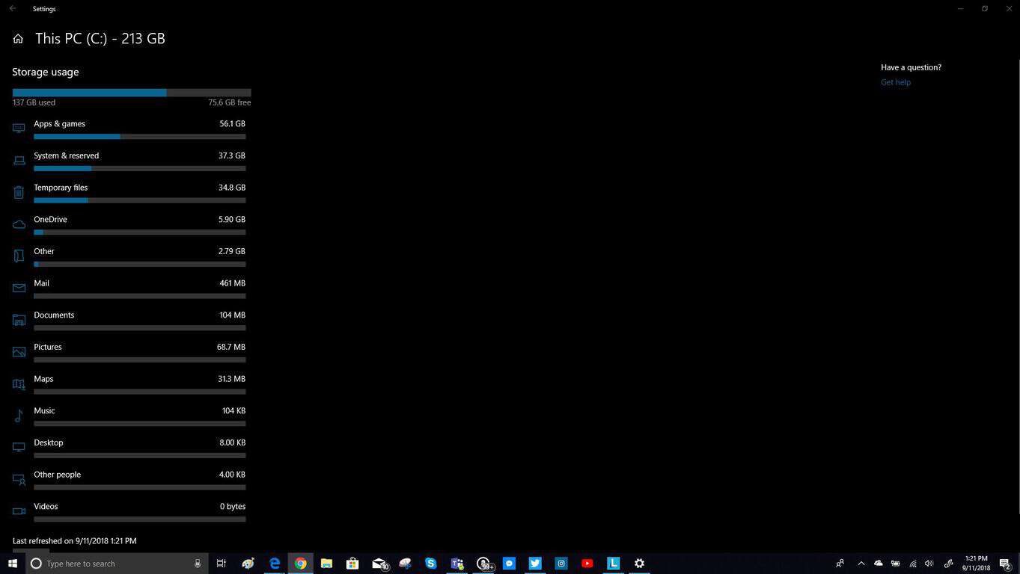This screenshot has width=1020, height=574.
Task: Click the OneDrive cloud icon in storage list
Action: pos(19,224)
